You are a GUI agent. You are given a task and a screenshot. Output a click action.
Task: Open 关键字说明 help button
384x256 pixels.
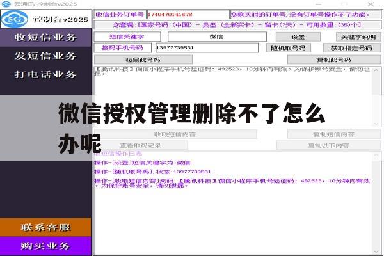(358, 37)
